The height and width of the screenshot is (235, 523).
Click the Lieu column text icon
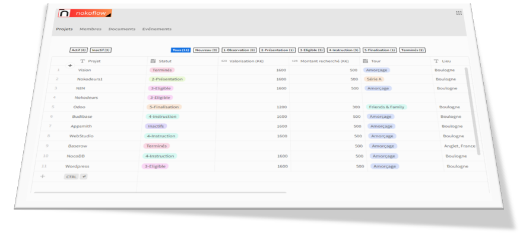[436, 61]
